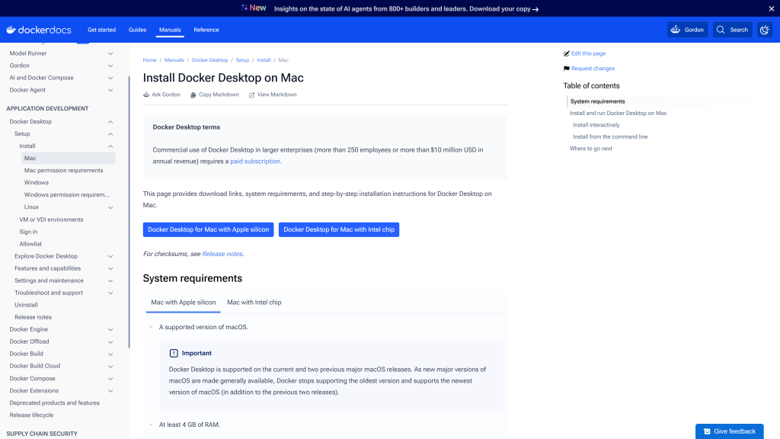Viewport: 780px width, 439px height.
Task: Expand Docker Build section
Action: click(x=110, y=354)
